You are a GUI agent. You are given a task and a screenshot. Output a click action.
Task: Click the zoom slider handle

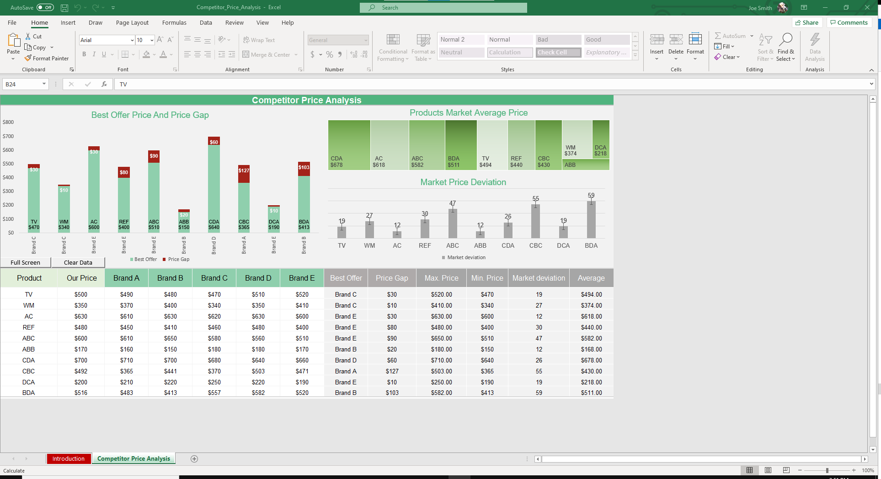pos(827,470)
